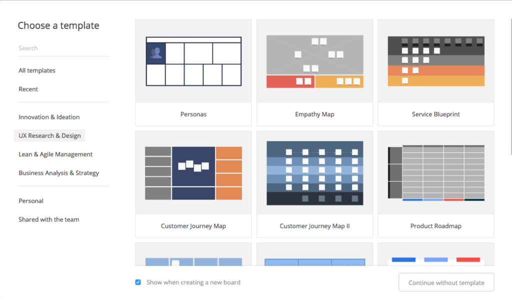
Task: Select the Personas template thumbnail
Action: click(193, 61)
